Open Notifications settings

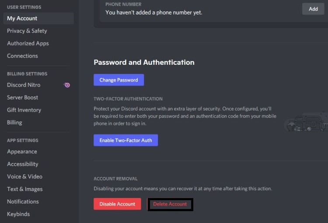[x=23, y=202]
